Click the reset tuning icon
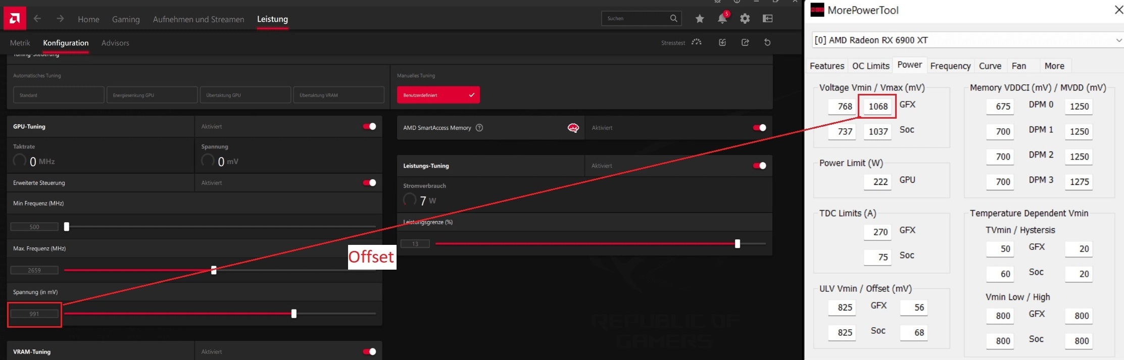The height and width of the screenshot is (360, 1124). [767, 42]
